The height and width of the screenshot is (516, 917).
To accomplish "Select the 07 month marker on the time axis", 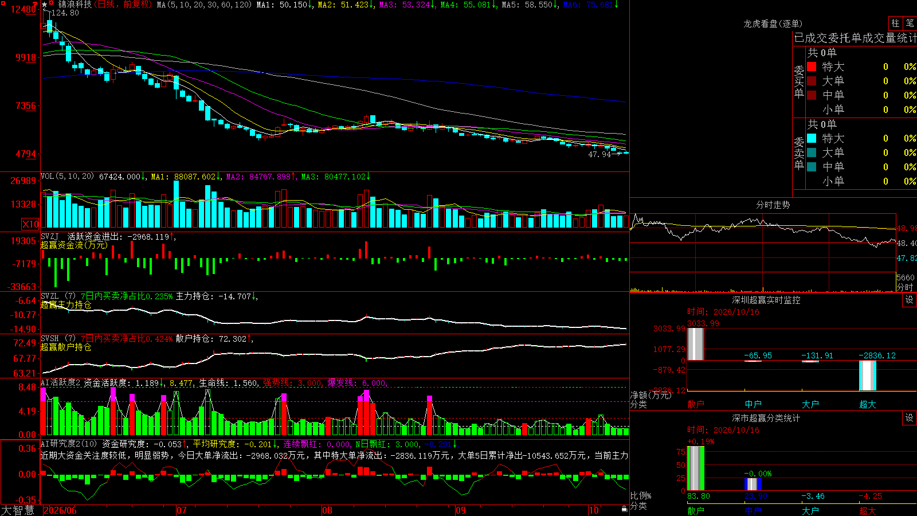I will (182, 510).
